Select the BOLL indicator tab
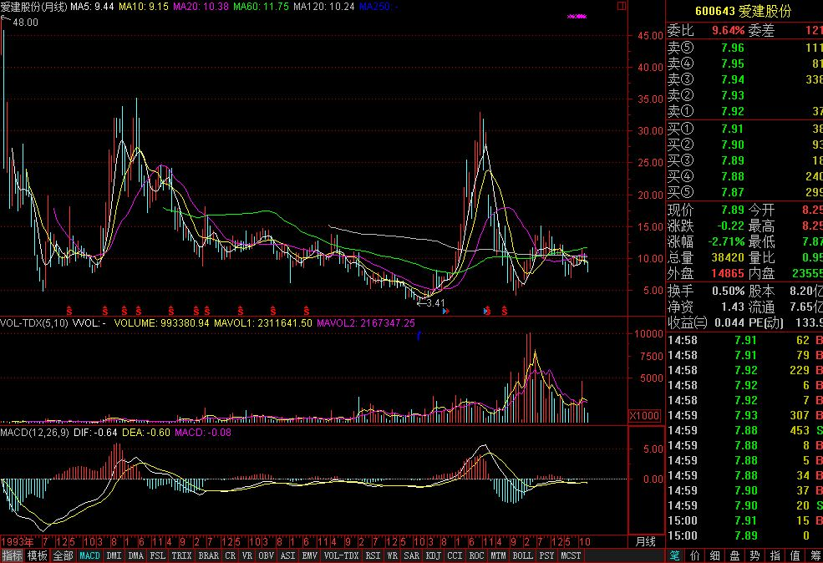This screenshot has height=563, width=823. click(523, 555)
